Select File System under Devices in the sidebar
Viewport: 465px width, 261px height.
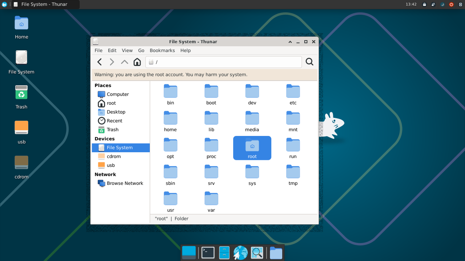coord(121,148)
